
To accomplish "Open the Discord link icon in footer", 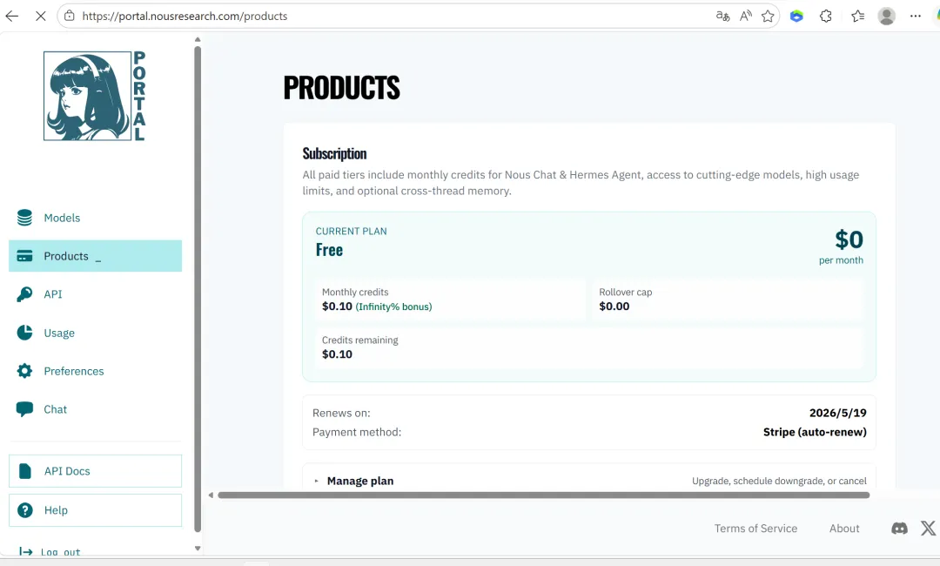I will click(x=899, y=529).
